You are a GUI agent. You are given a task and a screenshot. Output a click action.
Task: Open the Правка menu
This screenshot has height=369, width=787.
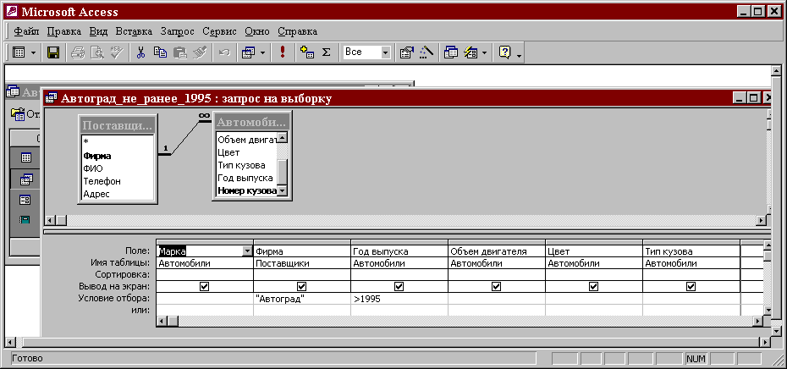[64, 31]
